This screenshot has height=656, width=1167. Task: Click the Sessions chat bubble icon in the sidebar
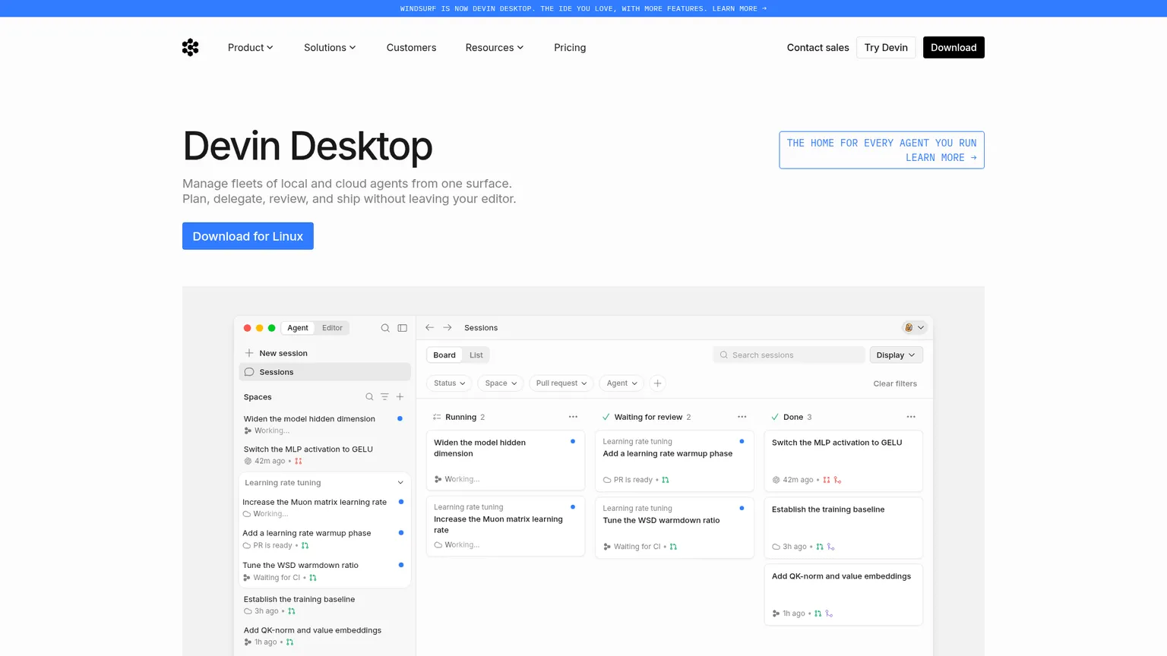click(x=249, y=372)
